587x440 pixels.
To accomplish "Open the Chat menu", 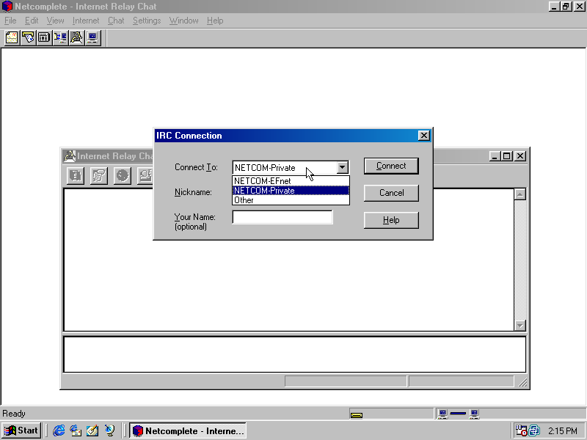I will click(116, 21).
